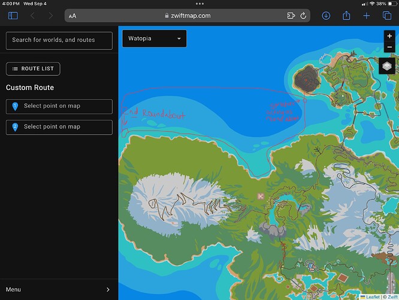This screenshot has width=399, height=300.
Task: Open the map layers control
Action: pos(387,66)
